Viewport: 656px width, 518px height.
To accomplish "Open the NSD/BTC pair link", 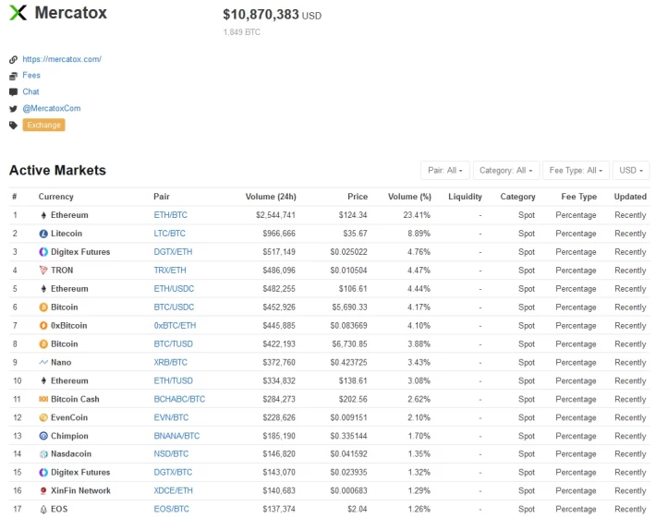I will (171, 454).
